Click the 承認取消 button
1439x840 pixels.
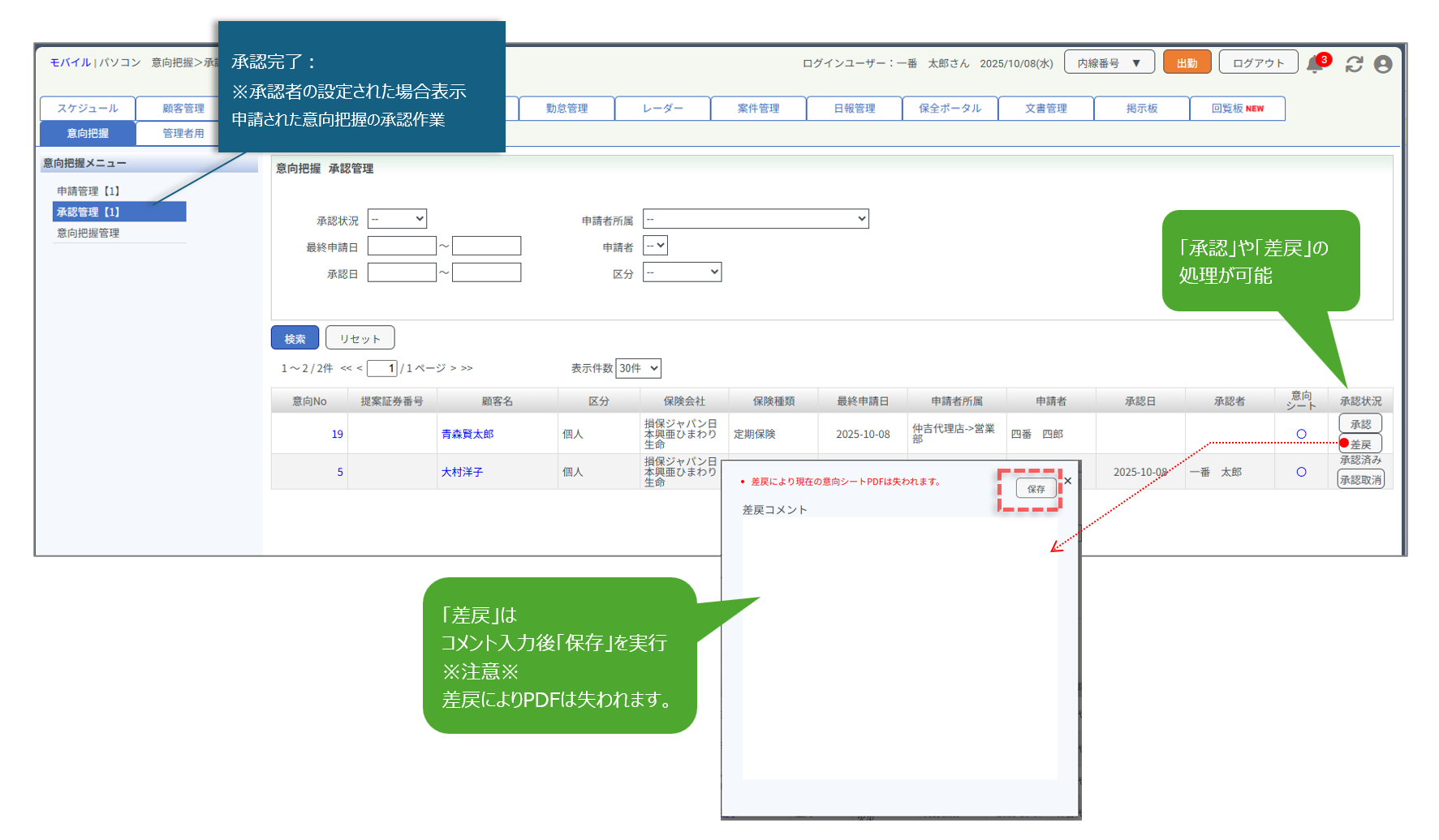(x=1360, y=479)
